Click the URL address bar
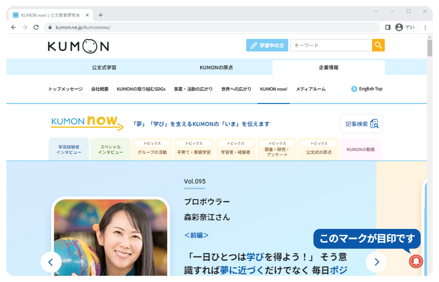Image resolution: width=439 pixels, height=282 pixels. tap(212, 27)
